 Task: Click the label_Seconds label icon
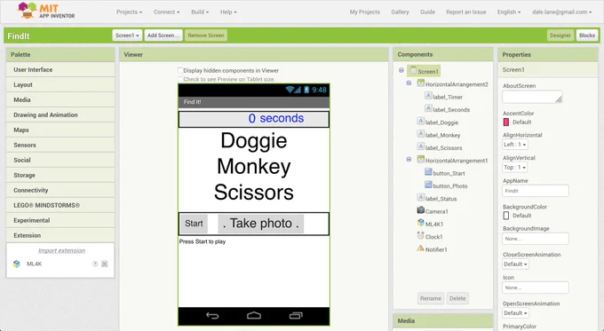428,108
